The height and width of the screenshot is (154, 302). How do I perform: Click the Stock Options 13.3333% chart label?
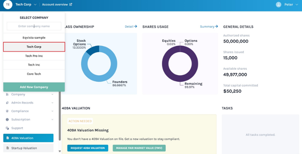(x=79, y=44)
